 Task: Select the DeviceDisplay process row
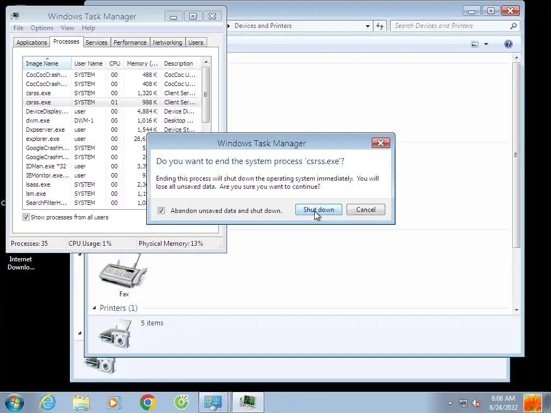click(112, 111)
